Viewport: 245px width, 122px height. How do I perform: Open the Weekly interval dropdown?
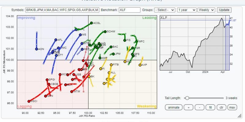click(206, 10)
